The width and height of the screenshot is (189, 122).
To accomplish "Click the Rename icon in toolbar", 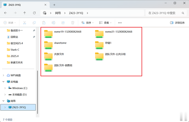I will click(53, 23).
